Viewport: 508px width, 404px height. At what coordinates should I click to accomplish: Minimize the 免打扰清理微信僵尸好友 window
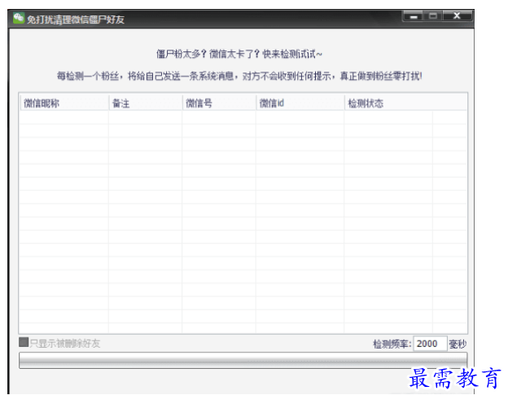pyautogui.click(x=413, y=16)
